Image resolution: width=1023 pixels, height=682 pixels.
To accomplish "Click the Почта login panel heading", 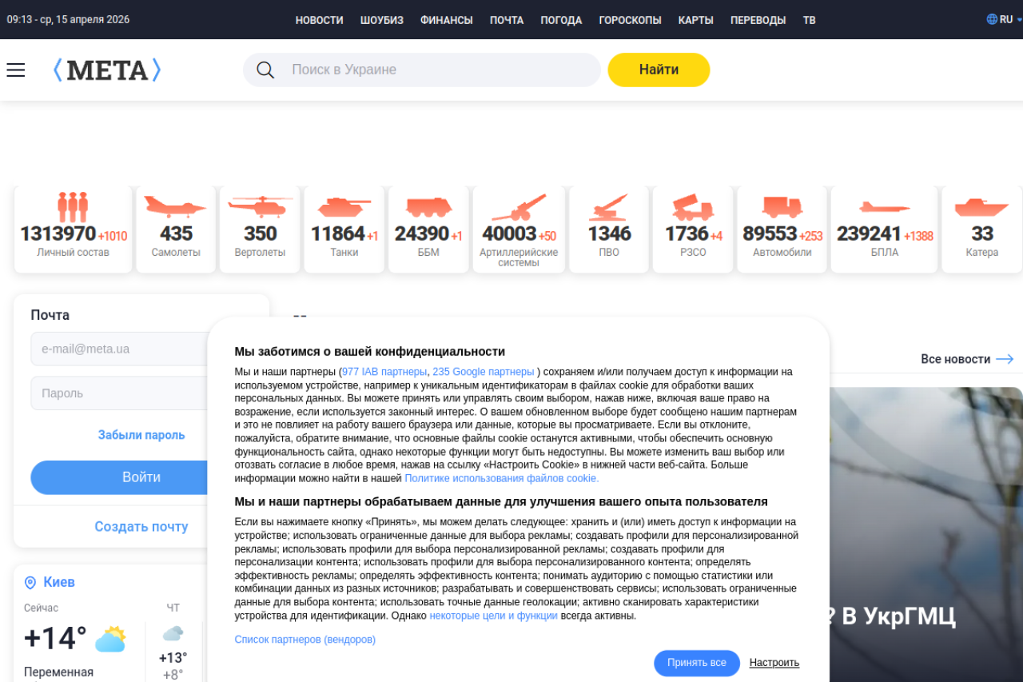I will (x=50, y=315).
